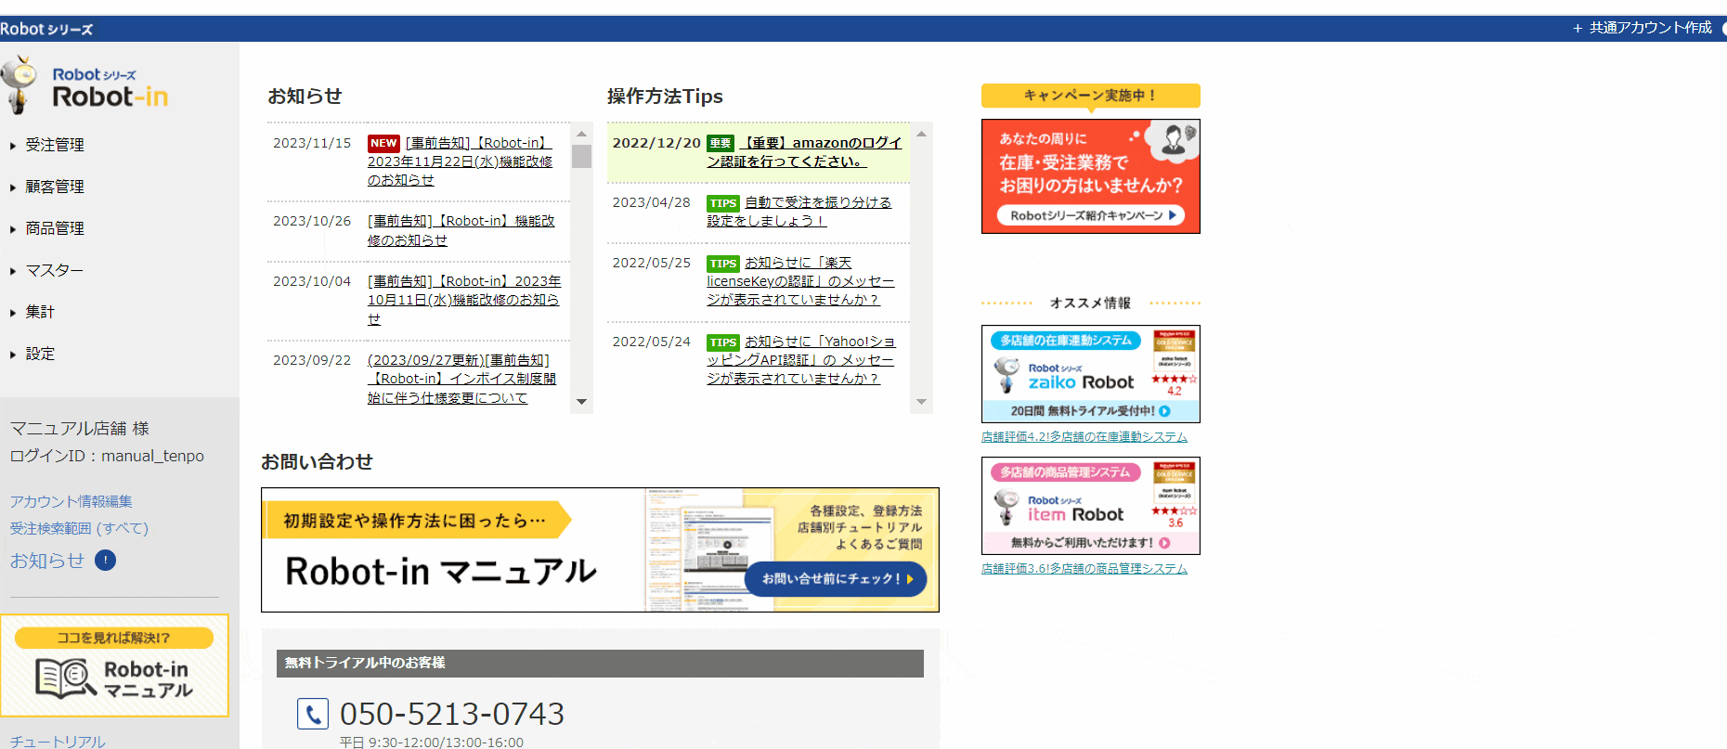Expand the 商品管理 menu
Screen dimensions: 1727x749
click(55, 228)
